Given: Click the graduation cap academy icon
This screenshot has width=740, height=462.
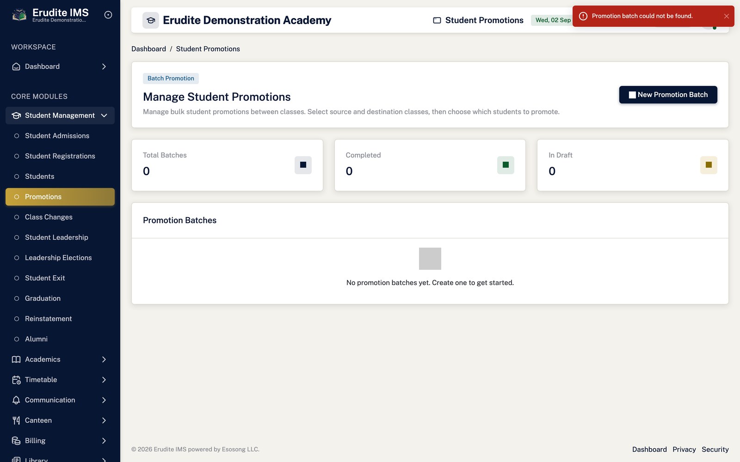Looking at the screenshot, I should coord(151,20).
